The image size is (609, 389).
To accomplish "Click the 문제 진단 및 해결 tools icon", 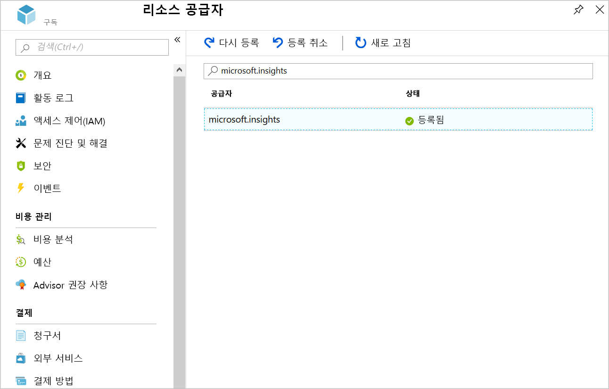I will pos(21,143).
